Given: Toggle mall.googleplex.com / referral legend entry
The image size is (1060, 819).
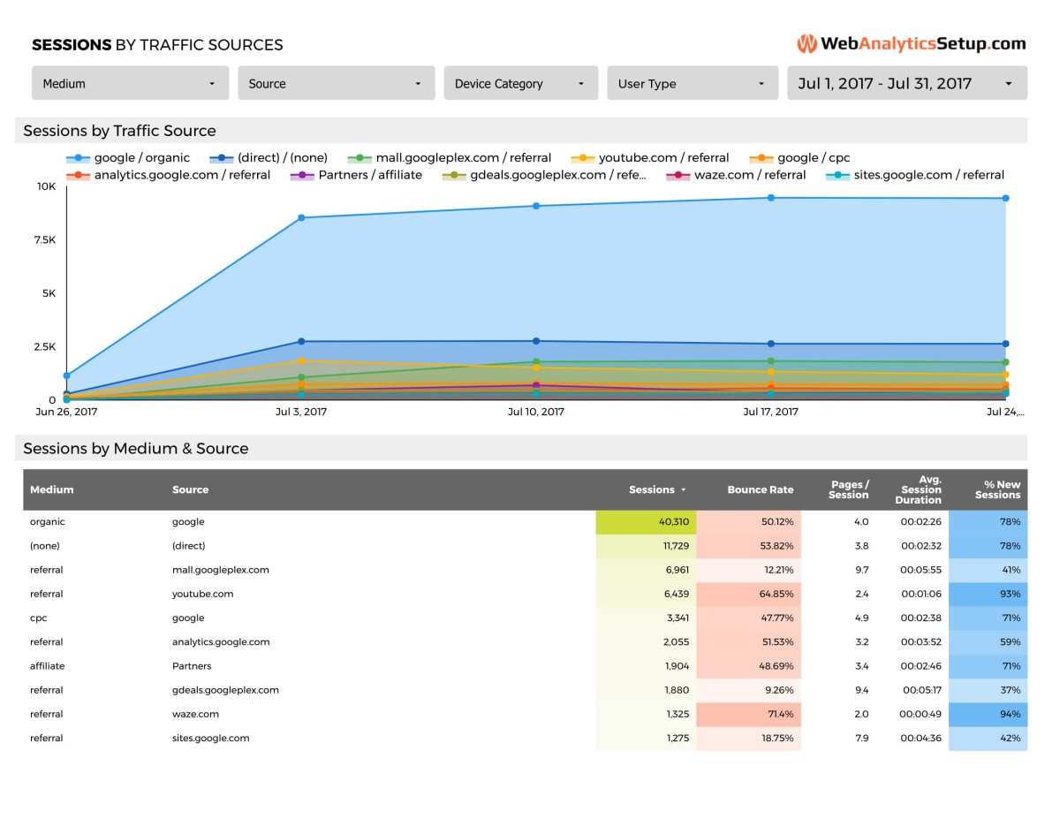Looking at the screenshot, I should point(450,158).
